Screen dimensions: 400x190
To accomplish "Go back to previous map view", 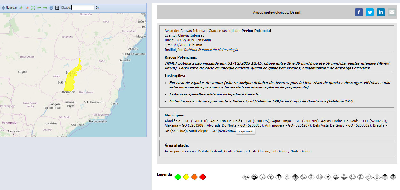I will pos(39,8).
